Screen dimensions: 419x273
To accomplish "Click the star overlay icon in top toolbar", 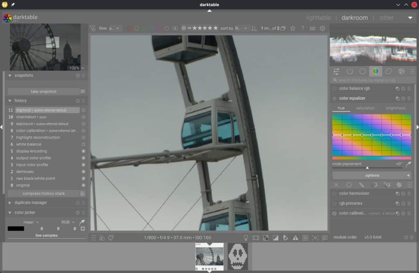I will [x=293, y=28].
